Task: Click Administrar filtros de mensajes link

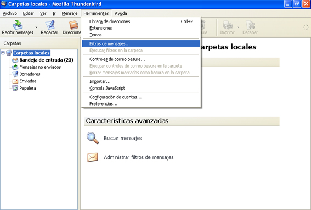Action: [139, 157]
